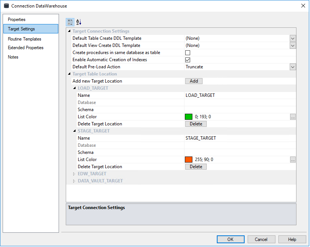The height and width of the screenshot is (247, 310).
Task: Click the STAGE_TARGET Schema value field
Action: 240,152
